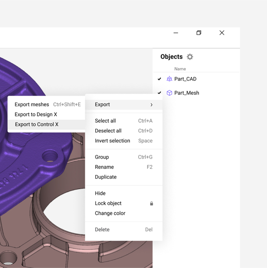
Task: Click the lock icon beside Lock object
Action: click(x=151, y=204)
